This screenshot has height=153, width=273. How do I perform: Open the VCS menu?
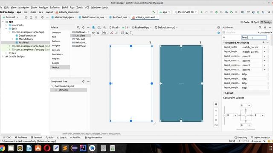[87, 8]
